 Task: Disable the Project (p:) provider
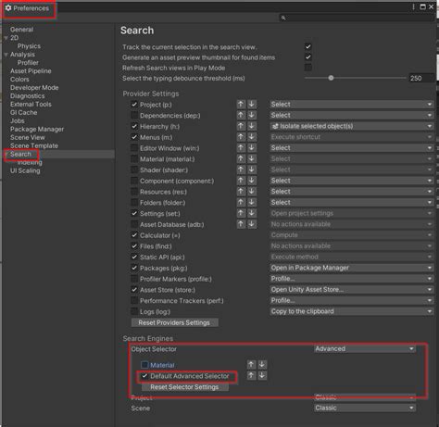(134, 105)
